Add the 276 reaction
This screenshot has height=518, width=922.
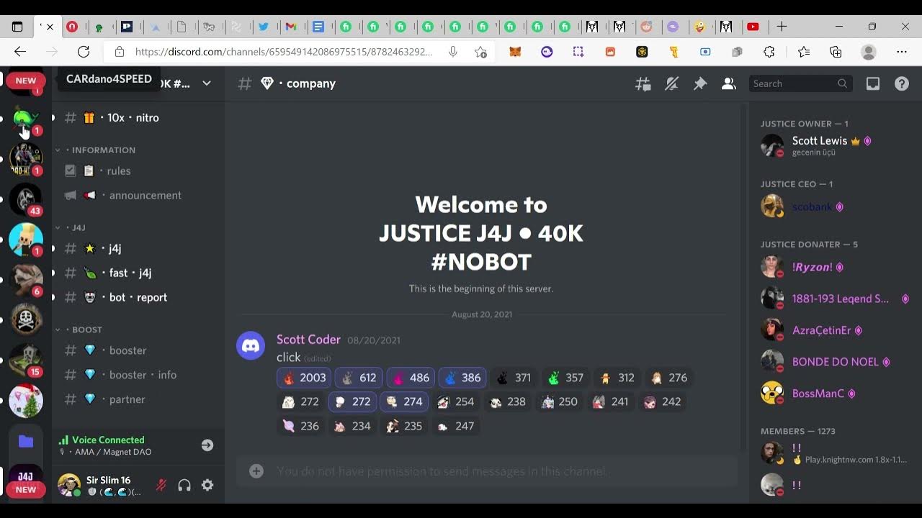[x=669, y=378]
